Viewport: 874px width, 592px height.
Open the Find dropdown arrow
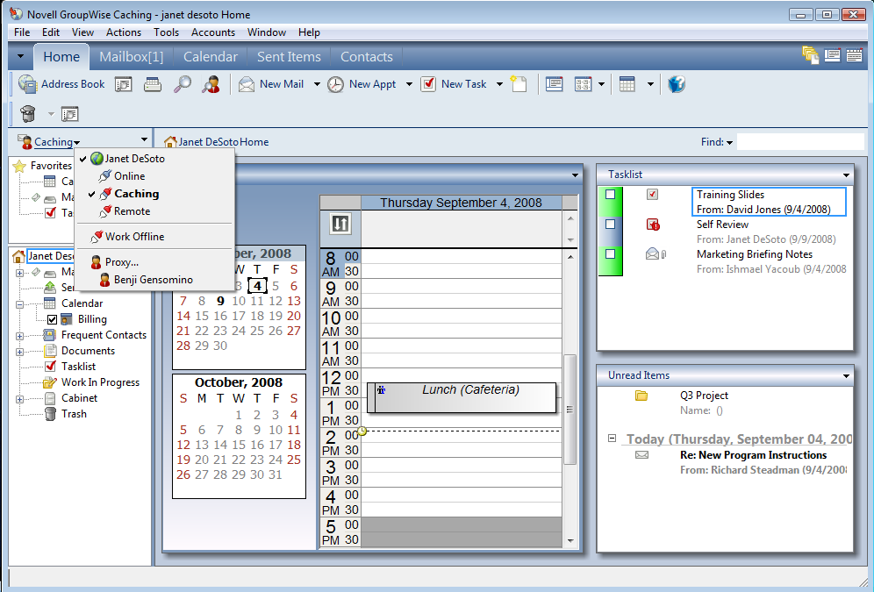coord(729,143)
